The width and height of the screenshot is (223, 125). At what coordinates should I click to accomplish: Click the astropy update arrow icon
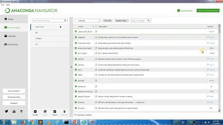tap(208, 65)
